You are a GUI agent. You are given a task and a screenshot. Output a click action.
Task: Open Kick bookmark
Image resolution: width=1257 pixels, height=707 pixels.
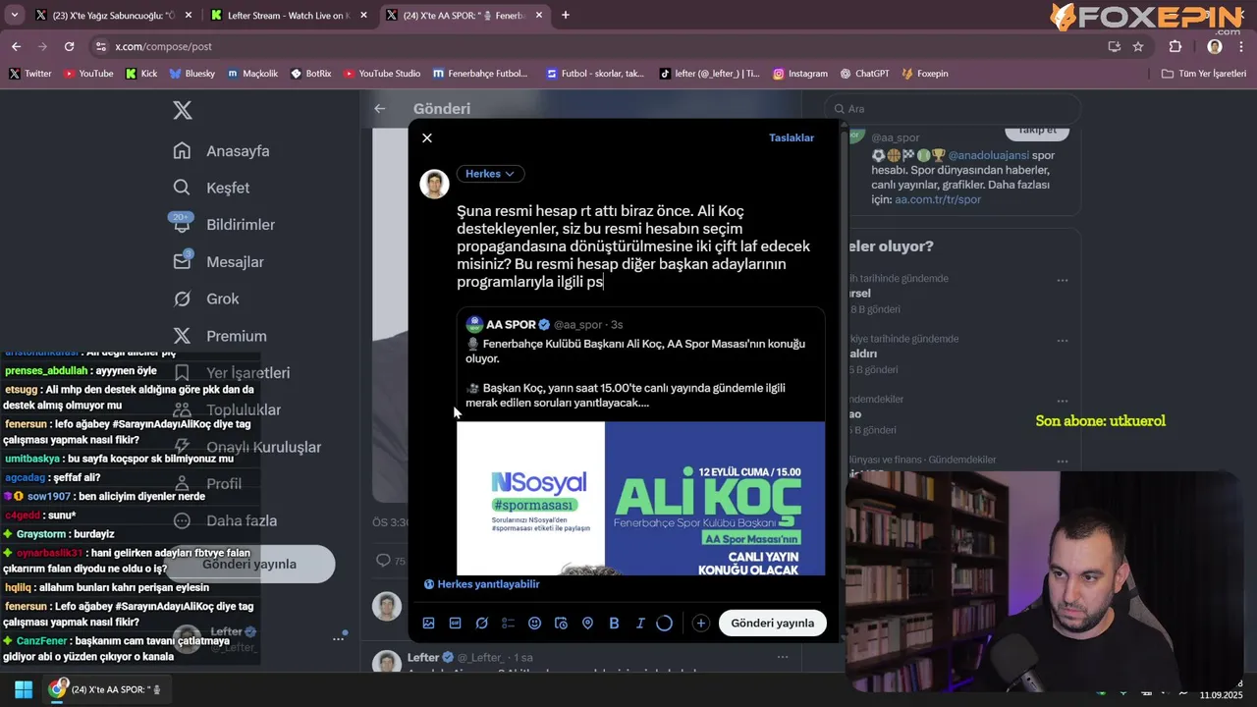click(140, 74)
